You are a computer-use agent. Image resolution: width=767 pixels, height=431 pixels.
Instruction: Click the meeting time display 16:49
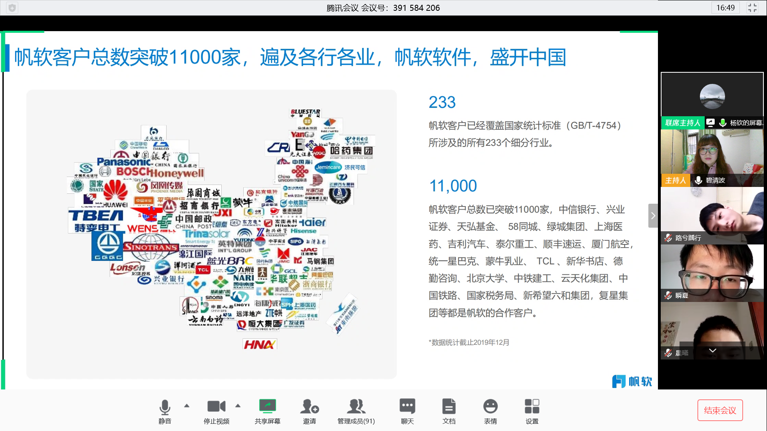pyautogui.click(x=725, y=8)
